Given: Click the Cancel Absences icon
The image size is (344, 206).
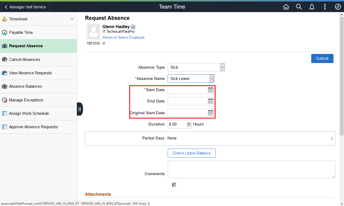Looking at the screenshot, I should (x=5, y=60).
